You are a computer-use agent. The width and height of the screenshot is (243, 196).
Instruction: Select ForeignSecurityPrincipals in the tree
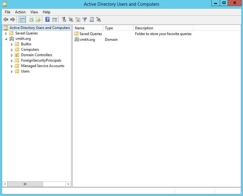pyautogui.click(x=41, y=60)
